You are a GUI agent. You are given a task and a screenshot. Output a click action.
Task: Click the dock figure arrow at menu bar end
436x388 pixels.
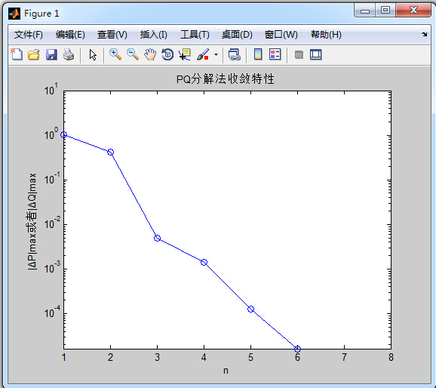click(x=425, y=34)
